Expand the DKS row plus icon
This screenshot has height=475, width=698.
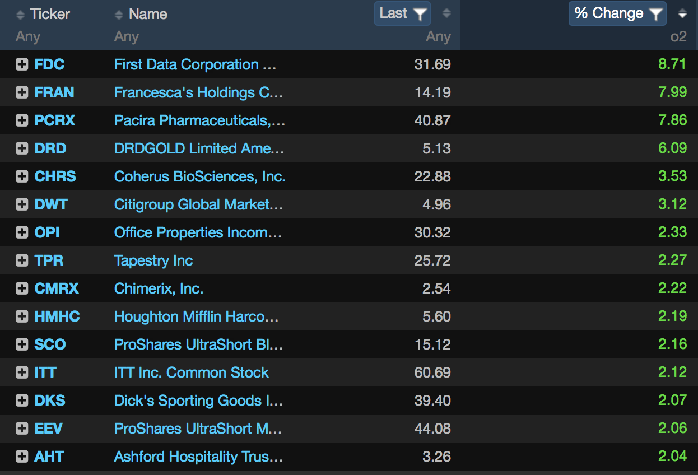point(22,401)
